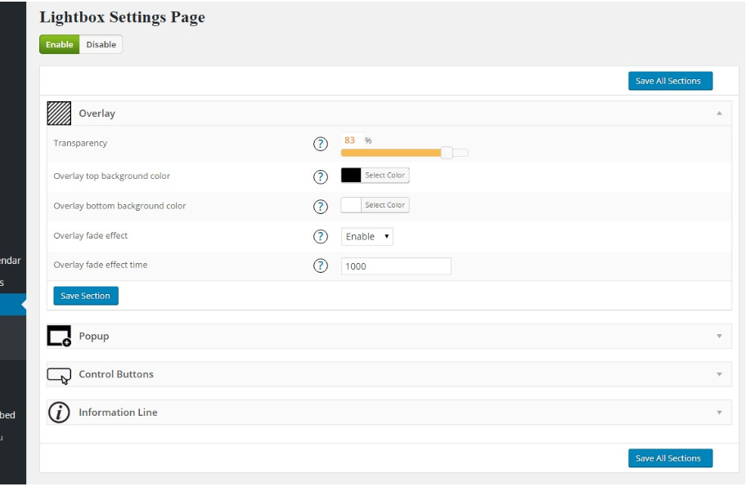The image size is (751, 491).
Task: Open help tooltip for Transparency
Action: point(322,144)
